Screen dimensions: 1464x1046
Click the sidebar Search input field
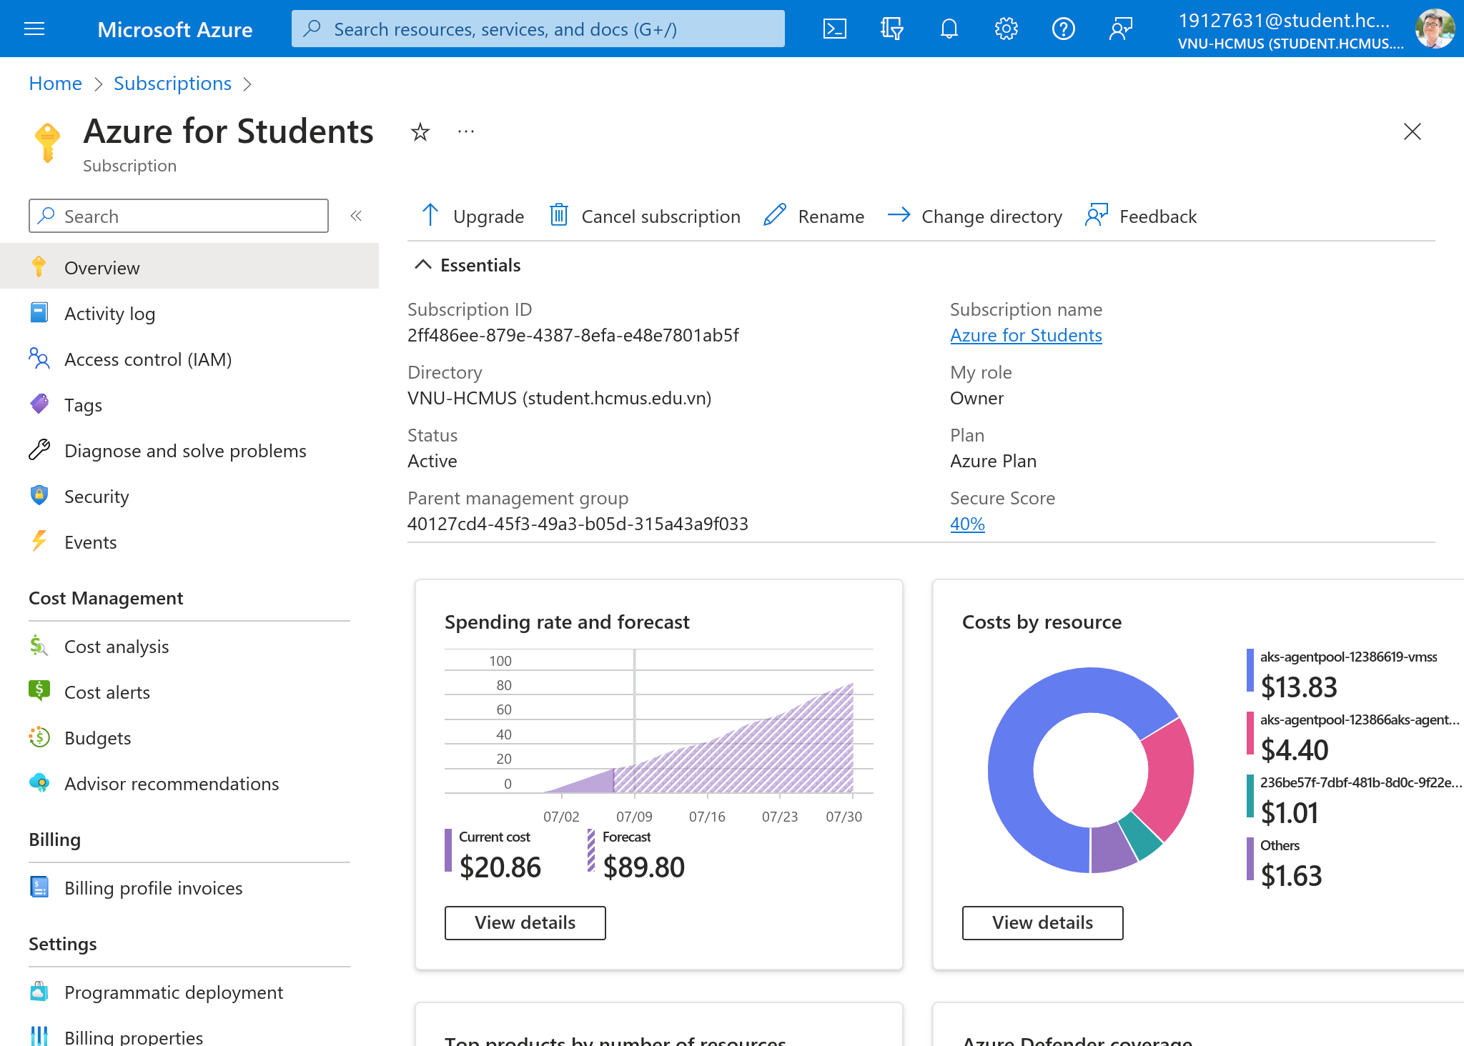pos(179,216)
